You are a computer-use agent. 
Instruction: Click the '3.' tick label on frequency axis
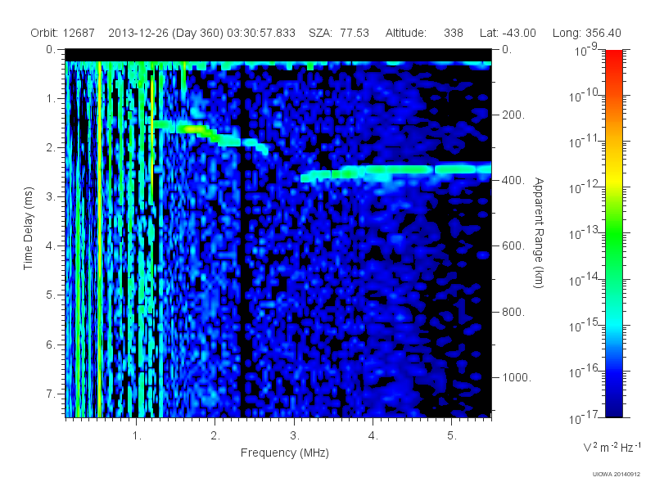point(295,436)
